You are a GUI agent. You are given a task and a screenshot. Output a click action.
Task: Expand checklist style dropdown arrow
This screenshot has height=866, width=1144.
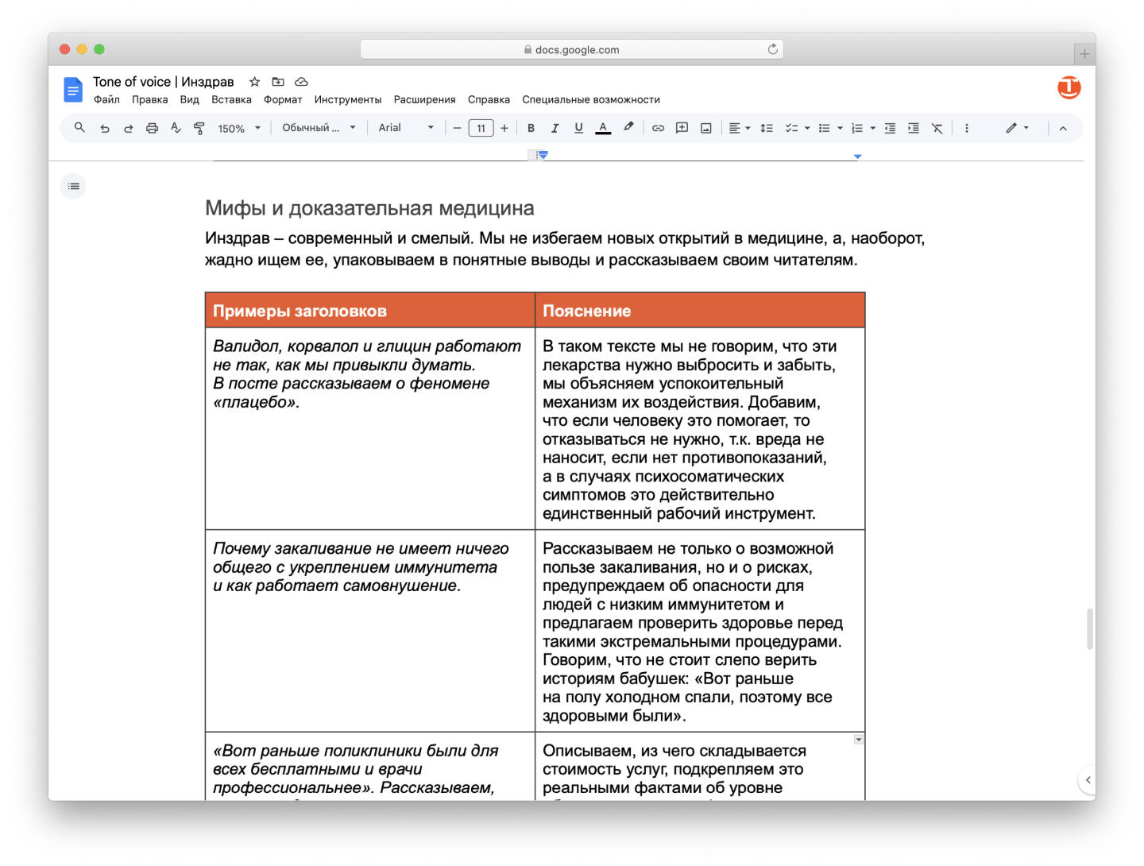pos(807,128)
